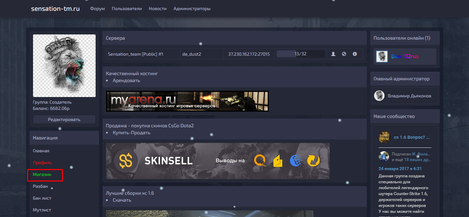Click the SKINSELL dollar logo icon
This screenshot has height=217, width=469.
tap(126, 160)
